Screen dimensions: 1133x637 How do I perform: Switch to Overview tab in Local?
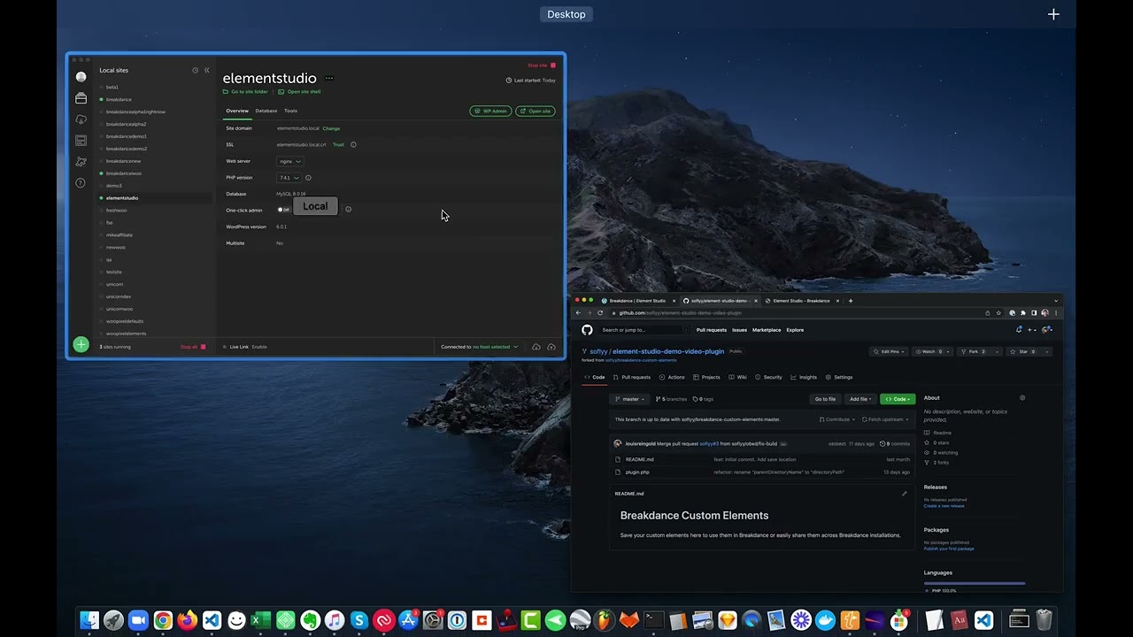237,111
